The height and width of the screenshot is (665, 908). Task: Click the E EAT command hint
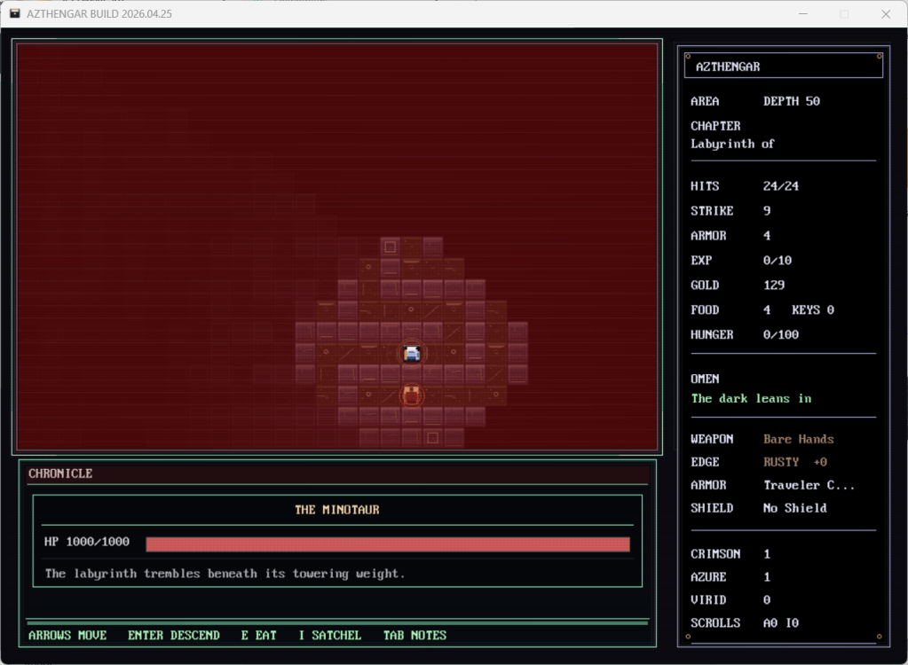[x=258, y=635]
